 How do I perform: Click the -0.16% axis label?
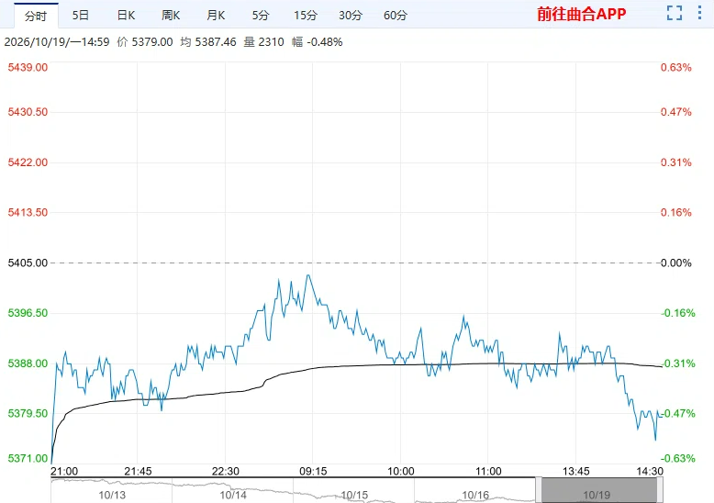(678, 313)
